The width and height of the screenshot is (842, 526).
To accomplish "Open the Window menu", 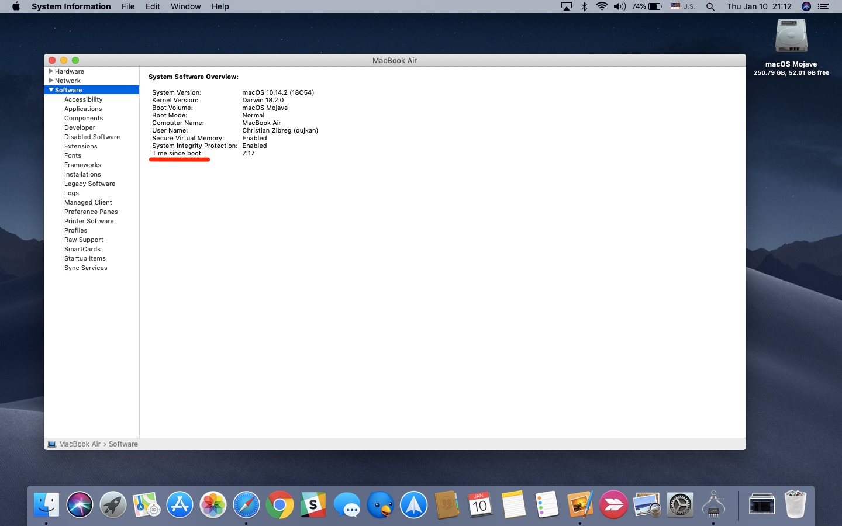I will [x=185, y=6].
